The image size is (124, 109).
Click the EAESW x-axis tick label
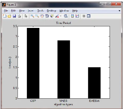(x=94, y=101)
